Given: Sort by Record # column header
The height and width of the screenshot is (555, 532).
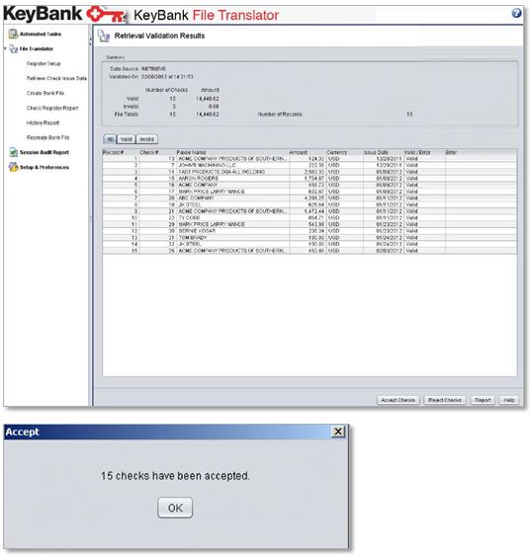Looking at the screenshot, I should pyautogui.click(x=120, y=152).
